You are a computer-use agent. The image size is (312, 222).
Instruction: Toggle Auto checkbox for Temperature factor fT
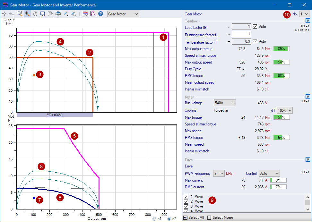256,41
